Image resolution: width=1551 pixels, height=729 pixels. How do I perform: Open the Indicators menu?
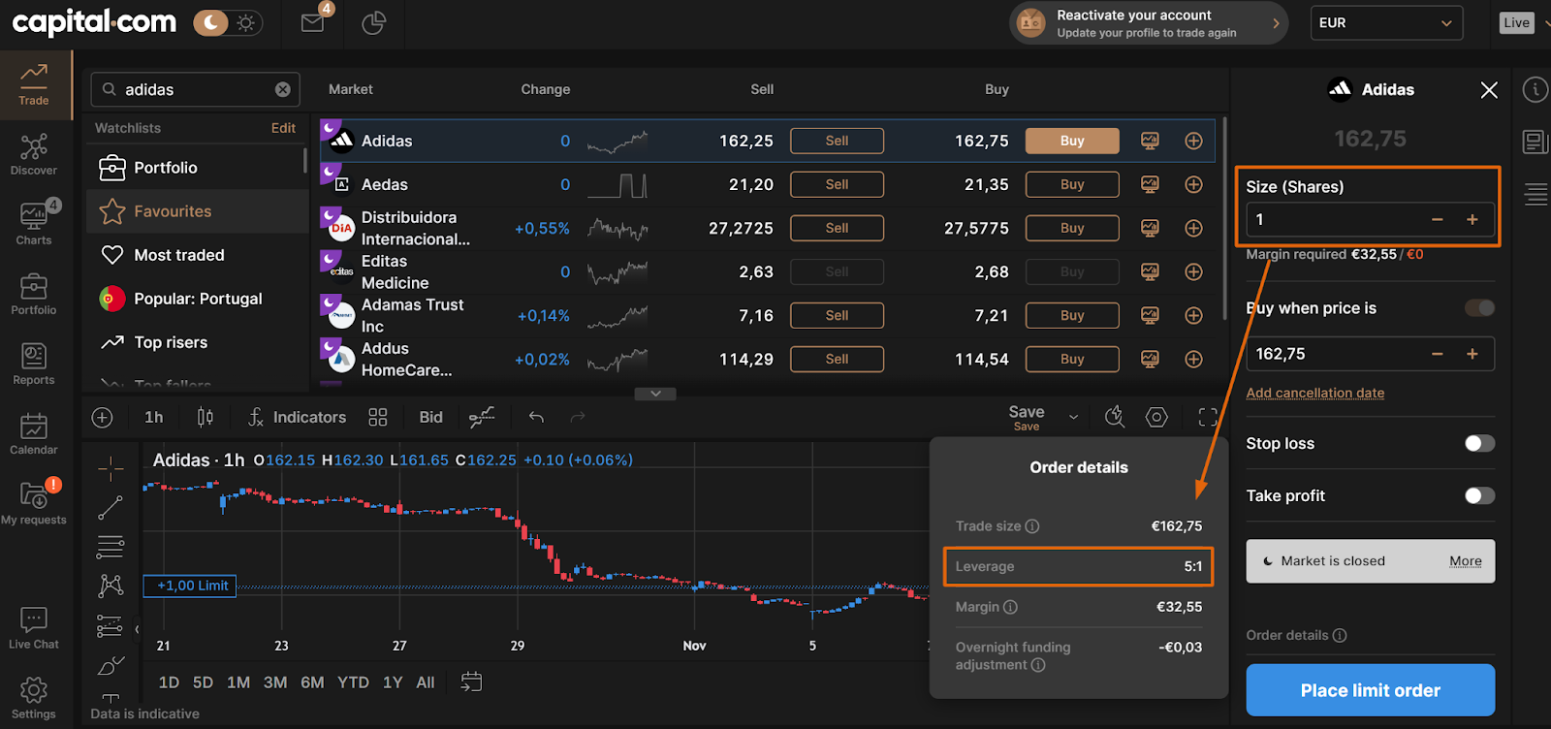tap(297, 417)
